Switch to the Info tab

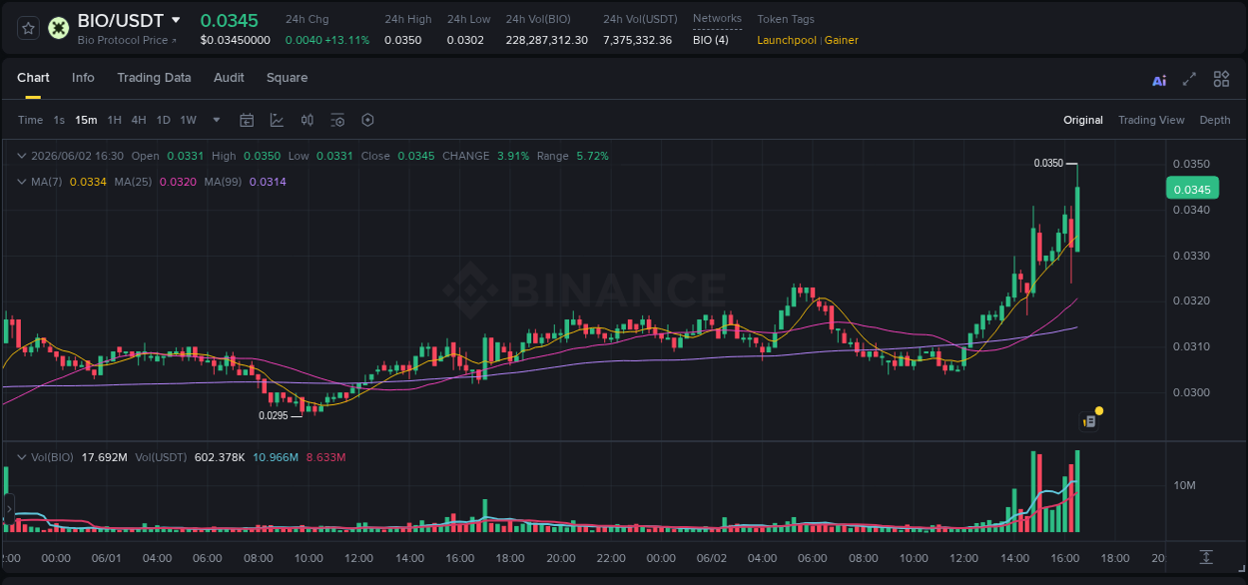83,78
